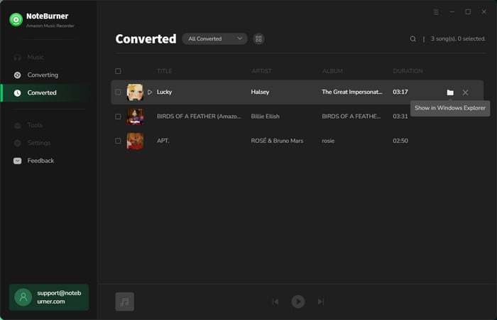
Task: Show Lucky in Windows Explorer folder icon
Action: 450,92
